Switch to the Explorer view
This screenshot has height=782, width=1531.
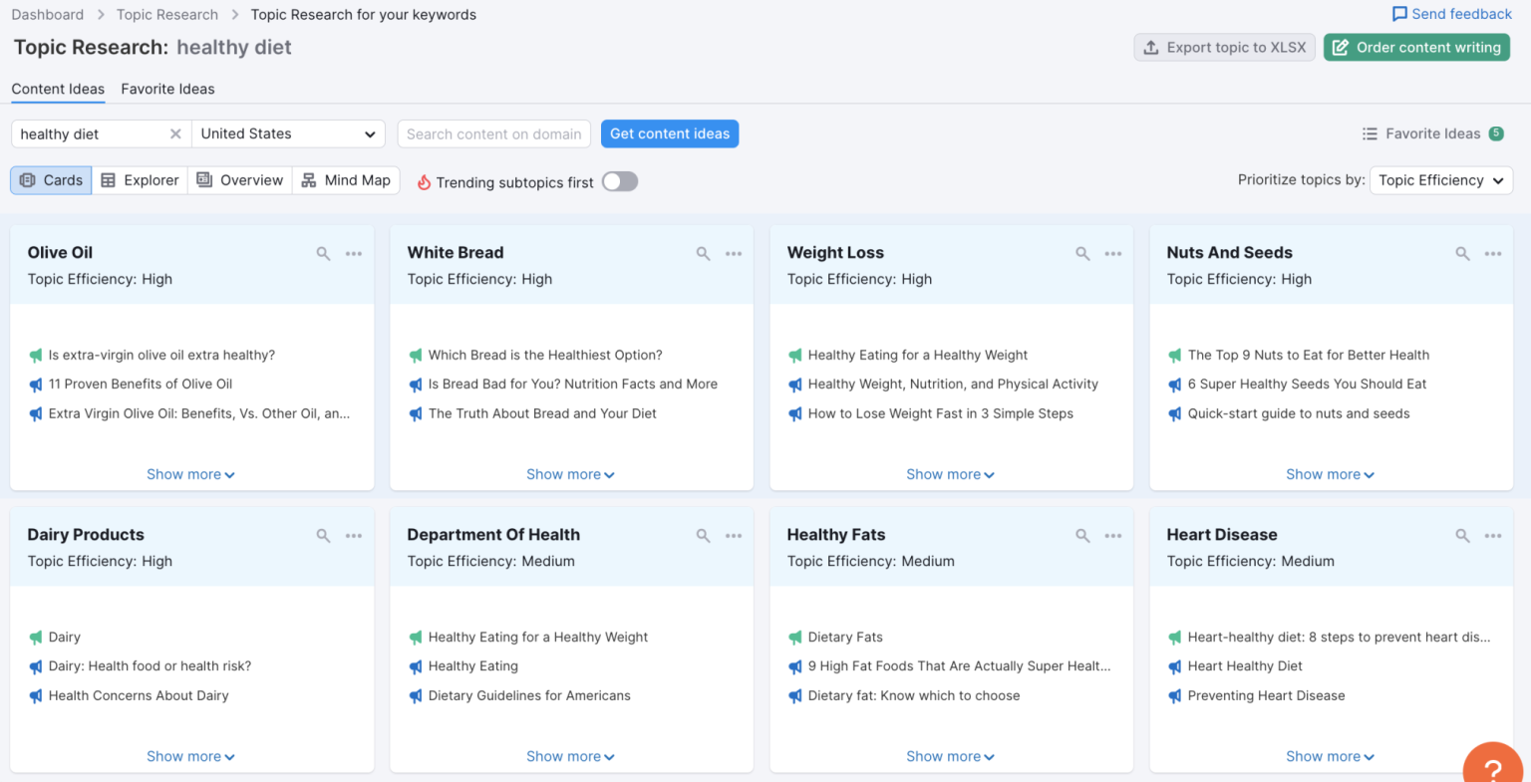coord(140,180)
